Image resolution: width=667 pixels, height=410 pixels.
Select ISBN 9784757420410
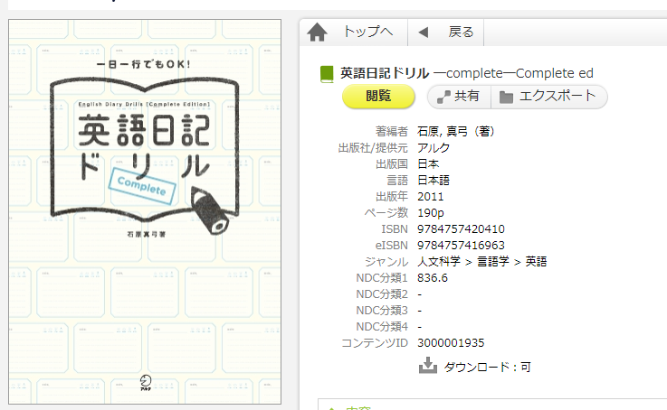click(461, 229)
